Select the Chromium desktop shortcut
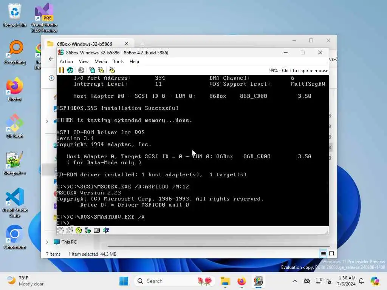This screenshot has height=290, width=387. (15, 237)
